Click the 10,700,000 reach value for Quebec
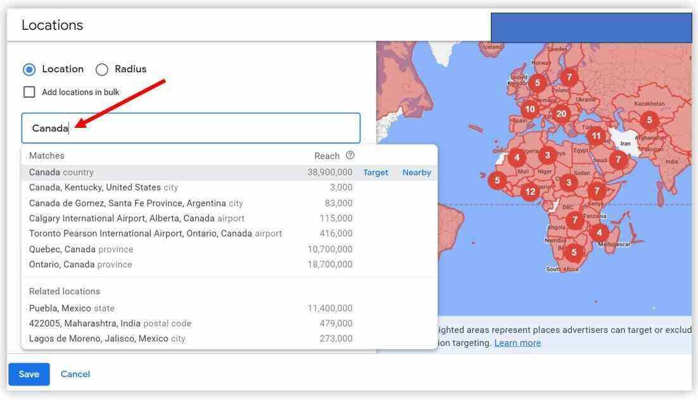The image size is (698, 400). click(x=330, y=249)
